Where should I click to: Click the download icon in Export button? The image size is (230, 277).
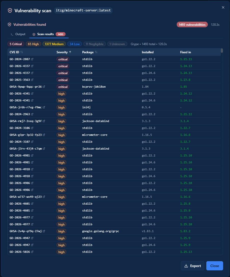click(x=186, y=266)
